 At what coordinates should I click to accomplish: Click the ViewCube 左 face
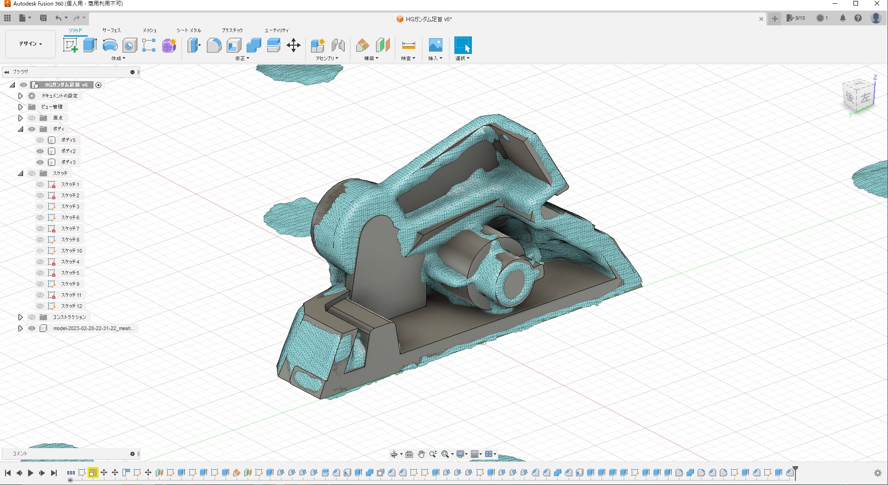(x=865, y=97)
